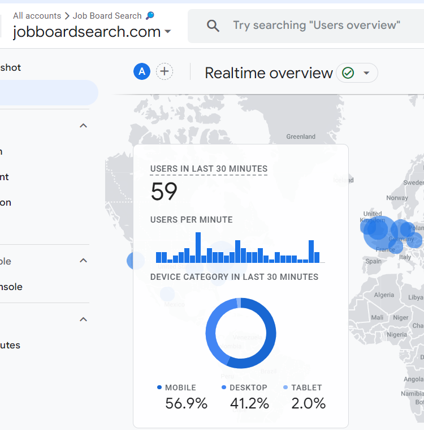The image size is (424, 430).
Task: Open the Job Board Search breadcrumb
Action: pos(107,16)
